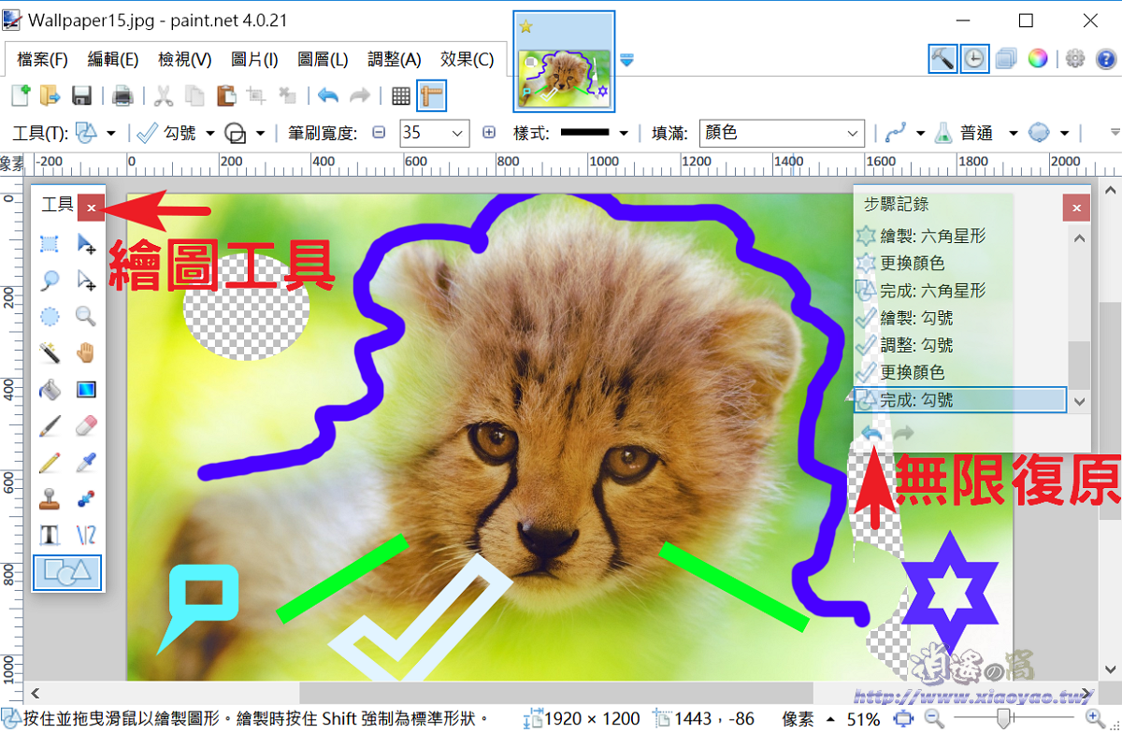
Task: Decrease brush width with minus button
Action: (379, 133)
